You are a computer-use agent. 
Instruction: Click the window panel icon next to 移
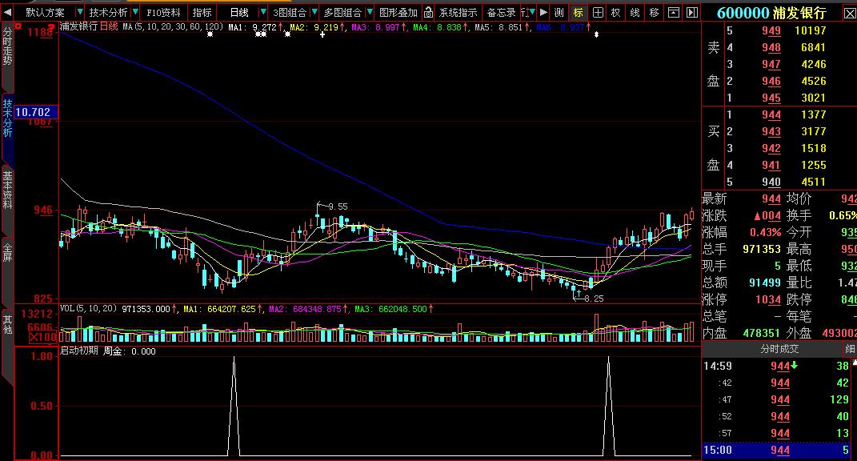(x=672, y=12)
